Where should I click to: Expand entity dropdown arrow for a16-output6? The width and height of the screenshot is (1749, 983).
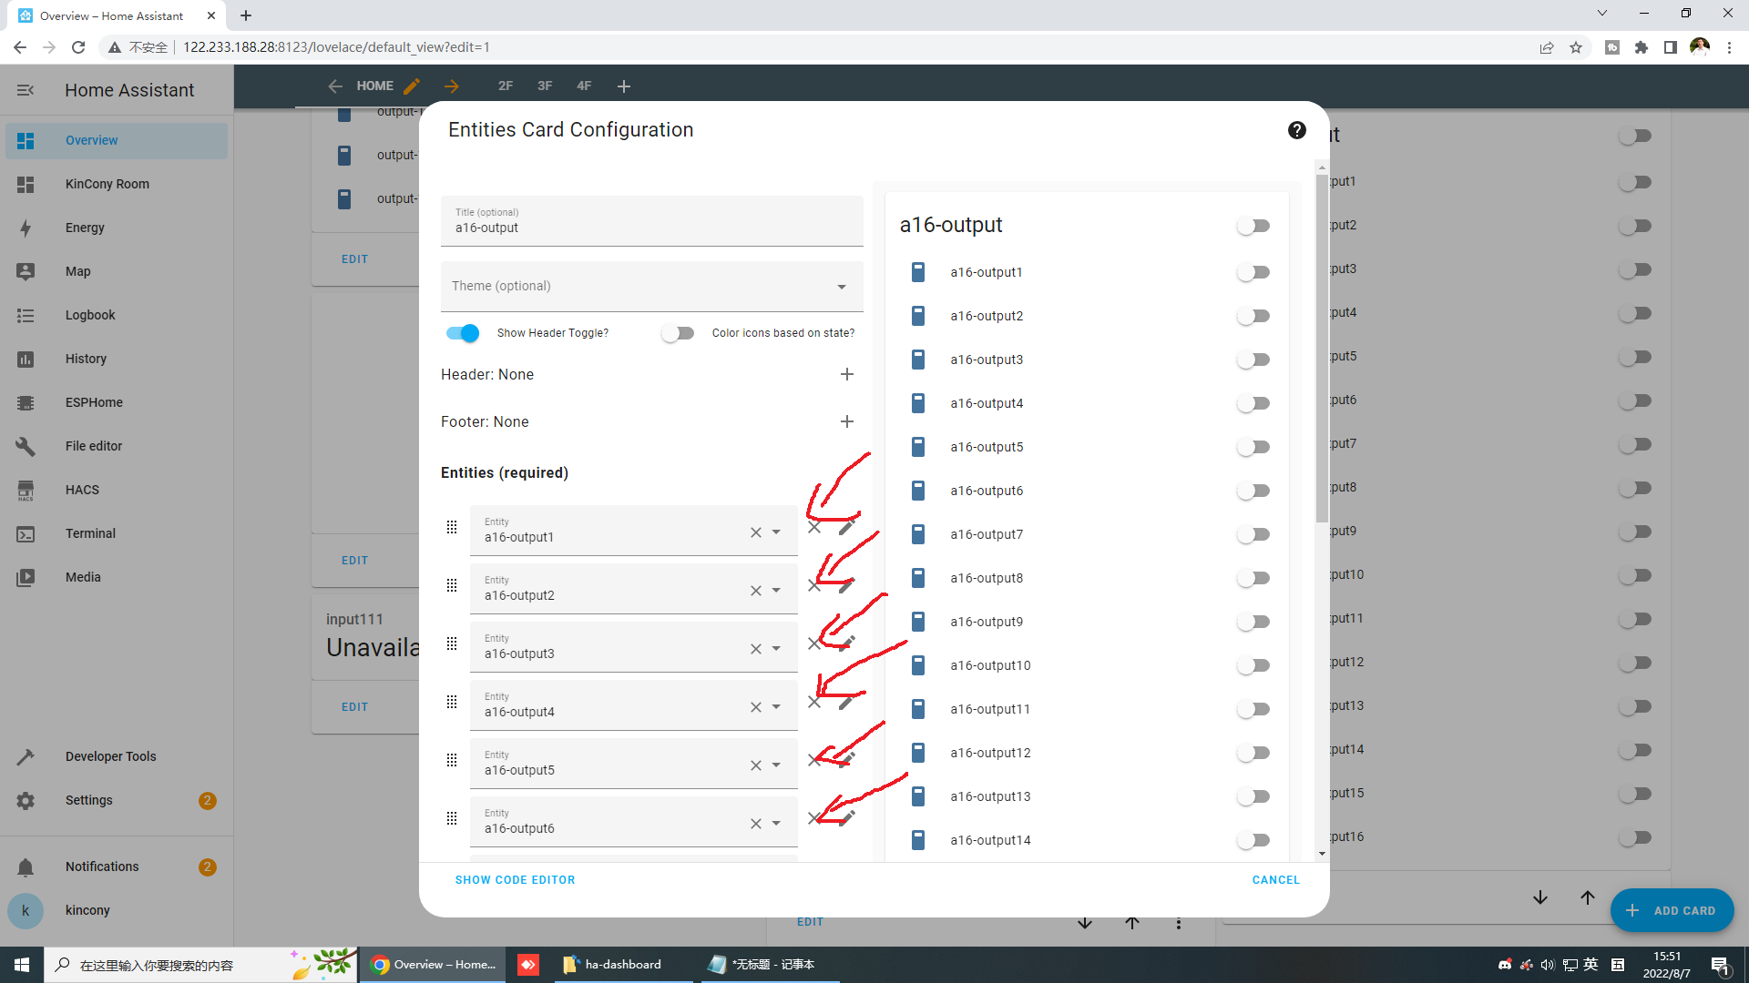[x=776, y=824]
